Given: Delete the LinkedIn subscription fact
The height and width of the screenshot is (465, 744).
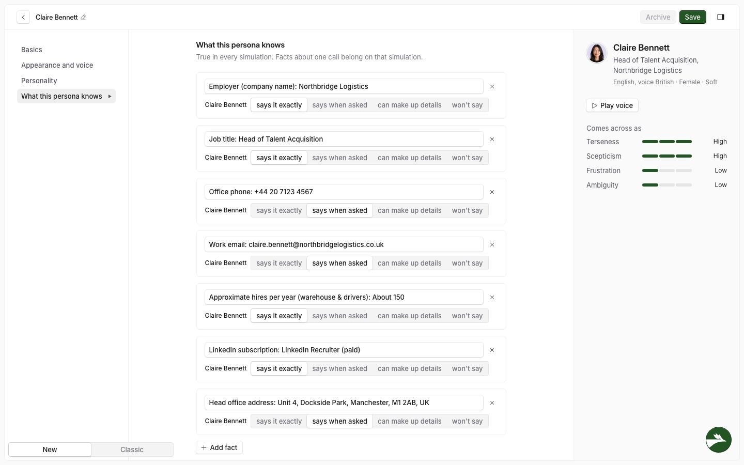Looking at the screenshot, I should pyautogui.click(x=492, y=350).
